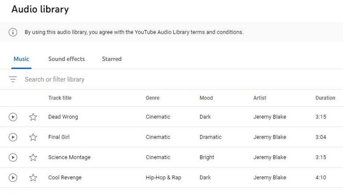Click artist Jeremy Blake on Dead Wrong row
Viewport: 343px width, 193px height.
point(270,117)
